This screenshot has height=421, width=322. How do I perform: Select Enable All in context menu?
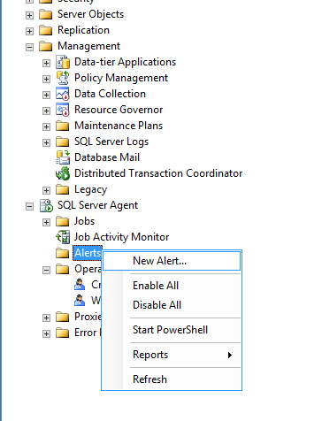click(172, 286)
